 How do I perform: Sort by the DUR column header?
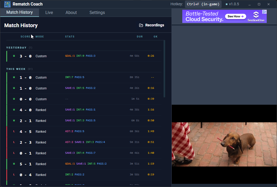point(140,36)
